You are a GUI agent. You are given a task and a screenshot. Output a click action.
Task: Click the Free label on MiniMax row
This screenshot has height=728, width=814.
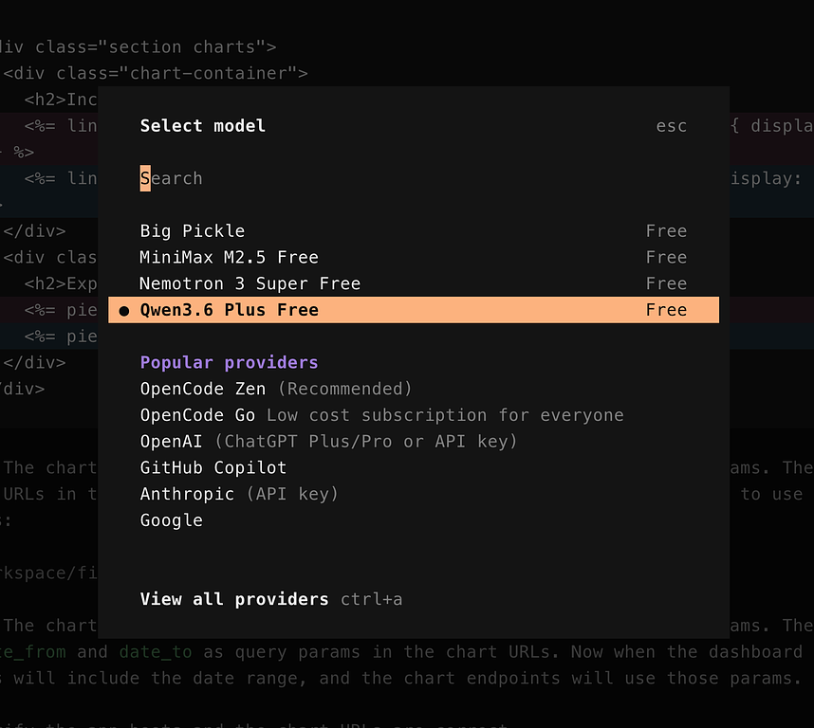[665, 258]
